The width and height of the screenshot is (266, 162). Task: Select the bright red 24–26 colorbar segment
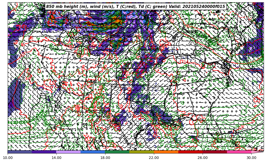(x=190, y=152)
